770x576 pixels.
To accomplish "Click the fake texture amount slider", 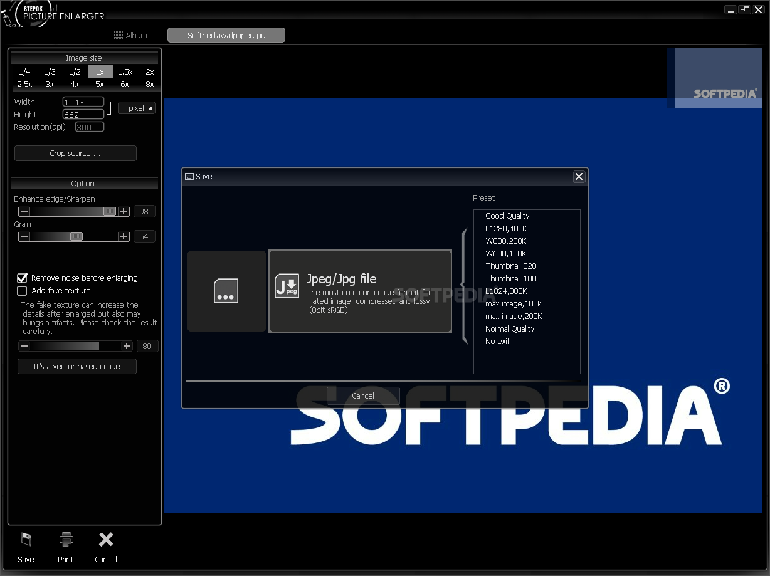I will pyautogui.click(x=75, y=346).
